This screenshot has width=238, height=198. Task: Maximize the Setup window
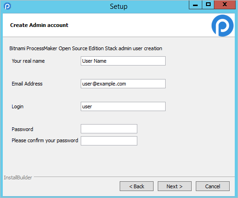[208, 5]
